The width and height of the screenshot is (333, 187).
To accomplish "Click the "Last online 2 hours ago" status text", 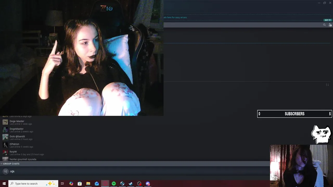I will (x=21, y=139).
